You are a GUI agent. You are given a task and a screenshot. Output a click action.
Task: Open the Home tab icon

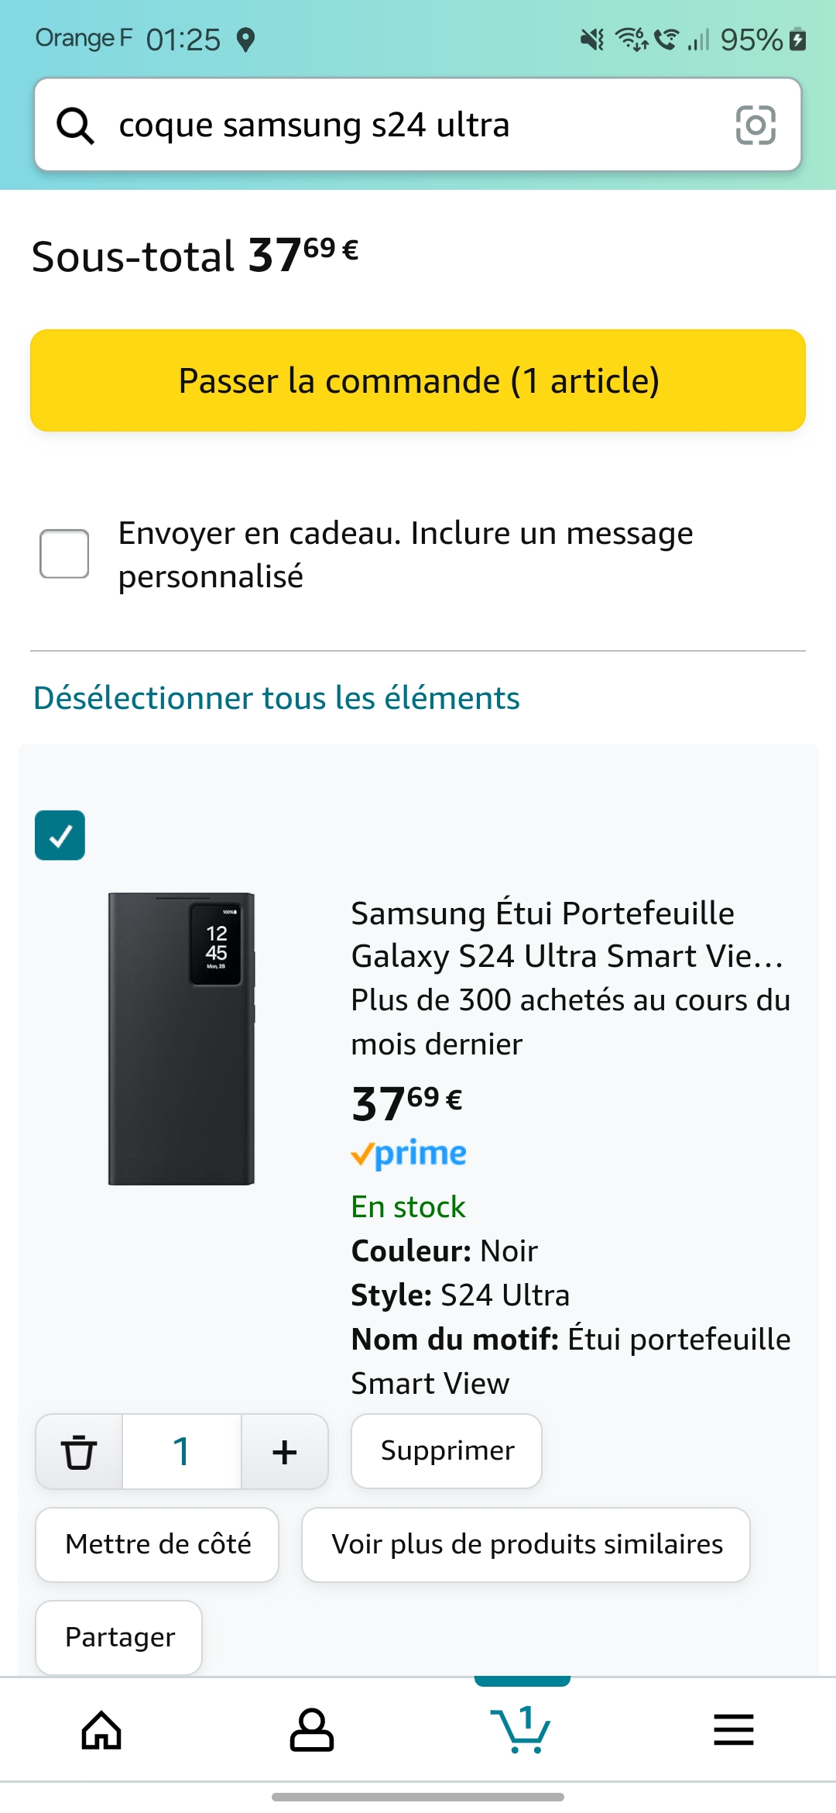[102, 1730]
